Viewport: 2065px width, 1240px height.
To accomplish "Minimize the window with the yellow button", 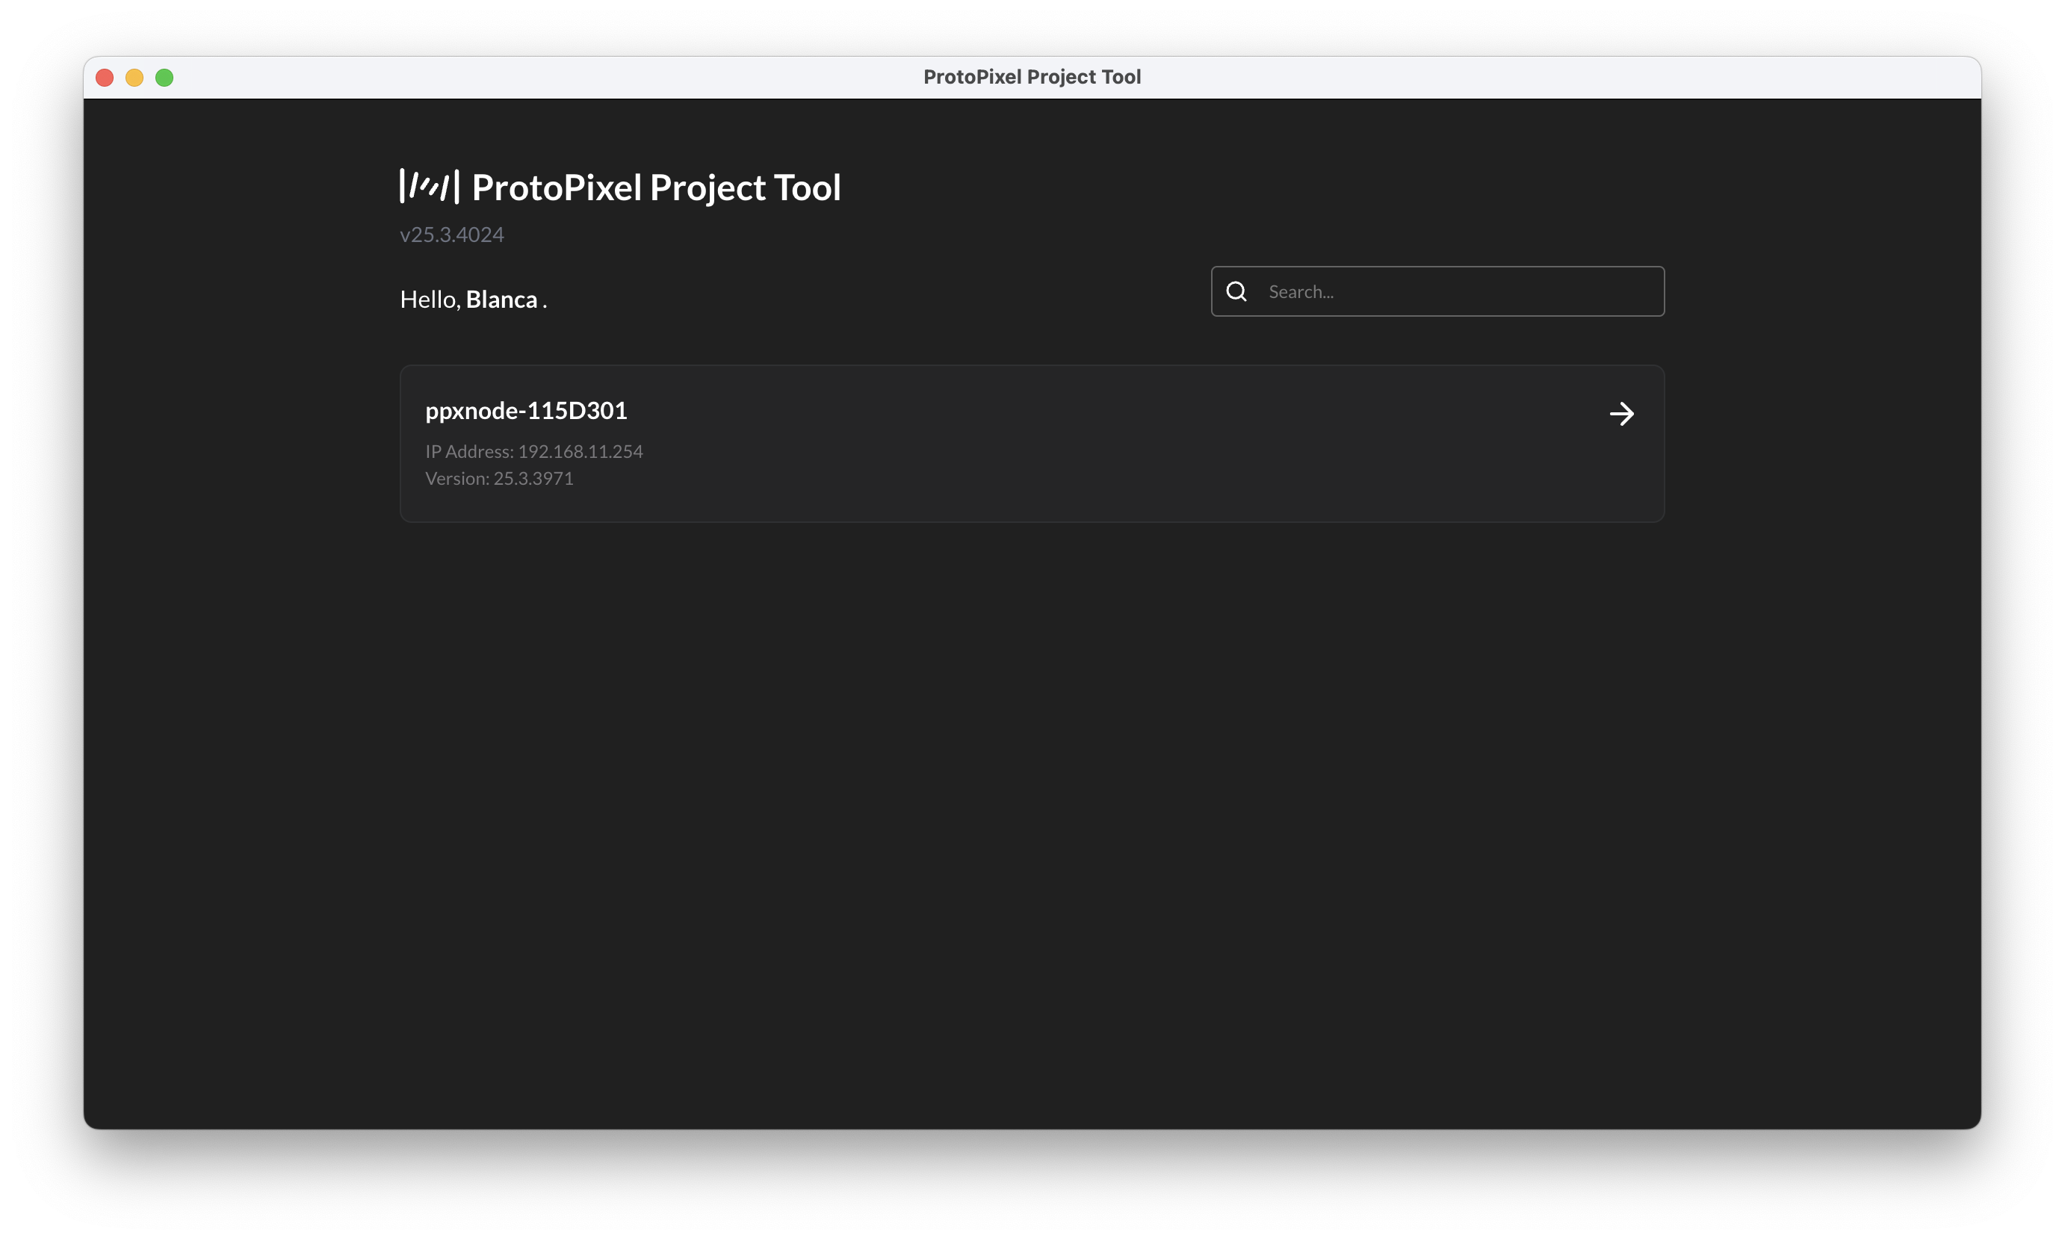I will click(134, 77).
